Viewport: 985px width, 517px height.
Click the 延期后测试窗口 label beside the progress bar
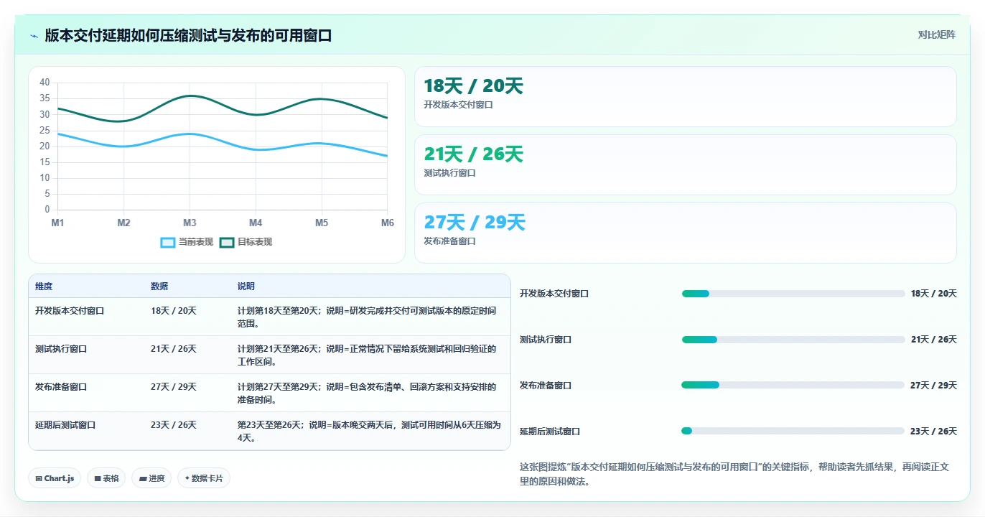(550, 432)
